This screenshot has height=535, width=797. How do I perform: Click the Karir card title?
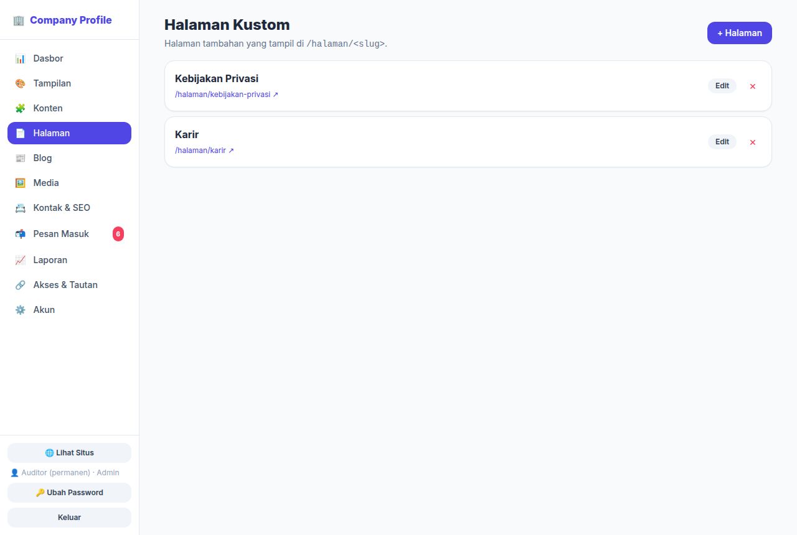pos(187,134)
